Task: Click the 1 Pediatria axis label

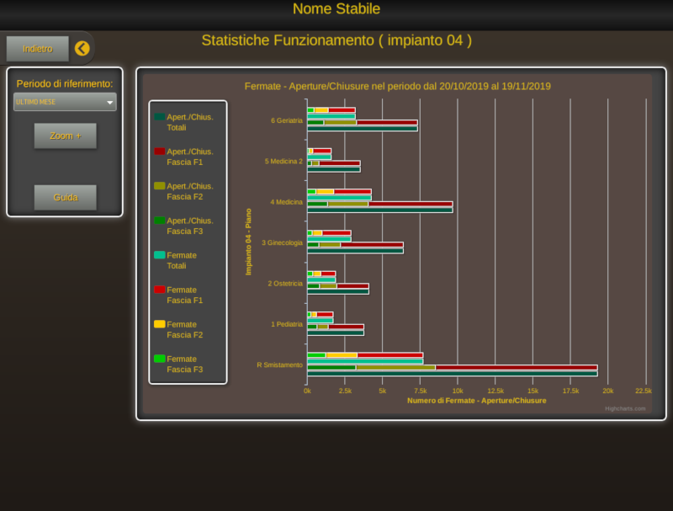Action: click(287, 324)
